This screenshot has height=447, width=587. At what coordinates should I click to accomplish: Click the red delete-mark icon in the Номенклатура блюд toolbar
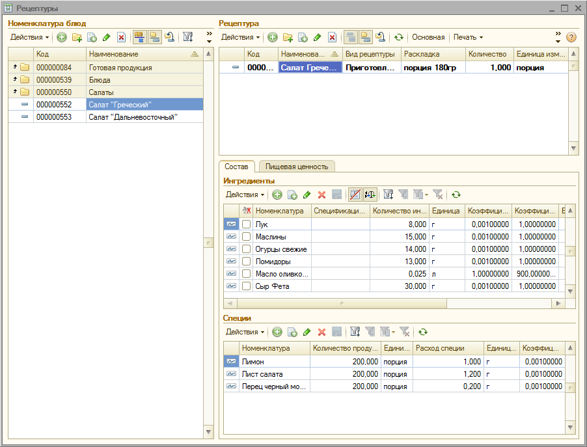pos(121,38)
